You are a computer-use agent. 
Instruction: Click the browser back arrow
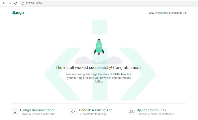point(4,3)
